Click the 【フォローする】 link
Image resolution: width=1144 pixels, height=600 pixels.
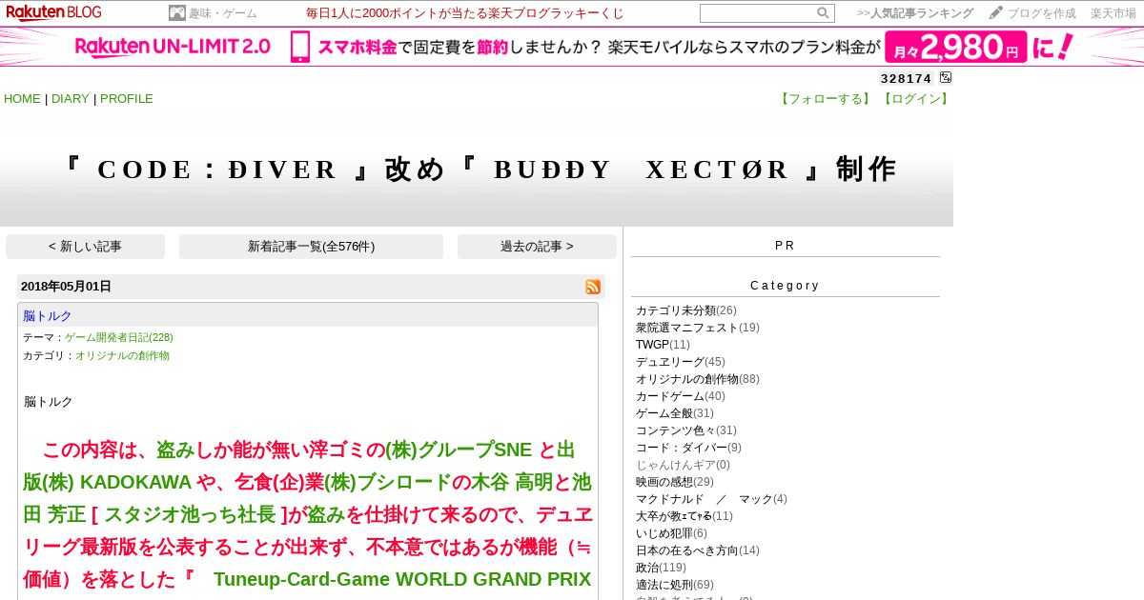click(826, 99)
